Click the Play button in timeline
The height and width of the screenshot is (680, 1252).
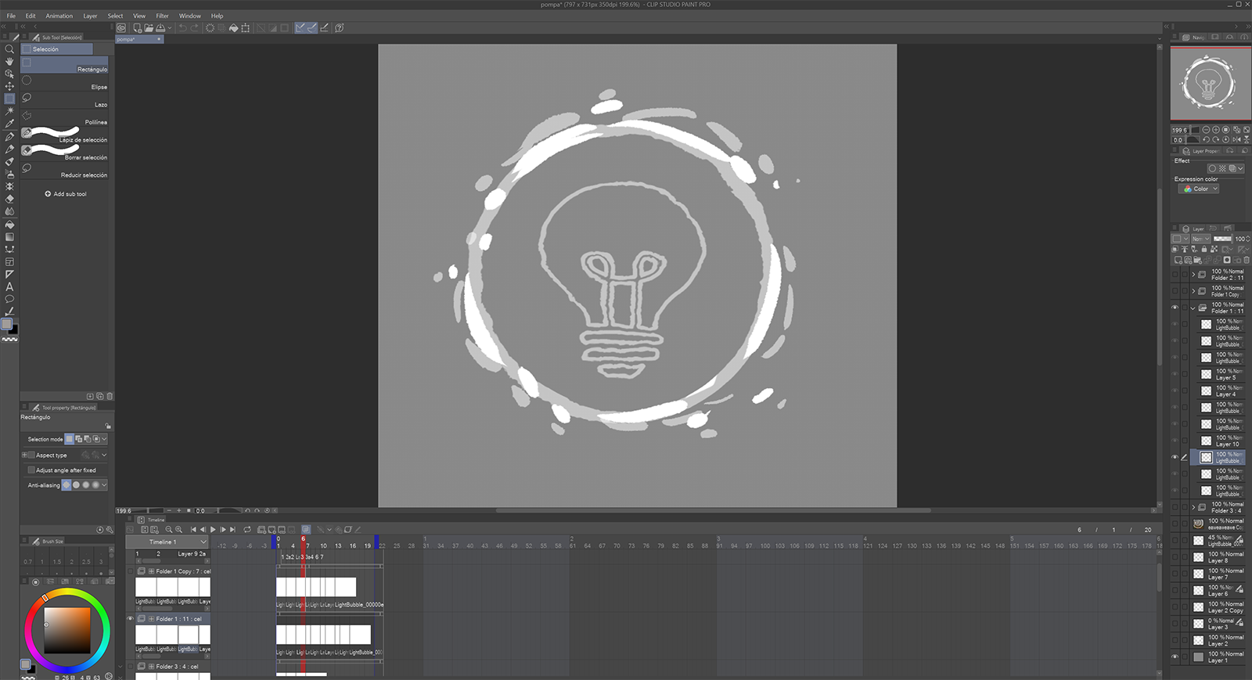213,530
